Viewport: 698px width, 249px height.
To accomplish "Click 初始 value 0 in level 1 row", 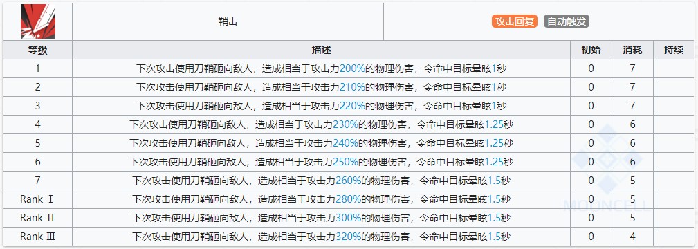I will [x=591, y=68].
